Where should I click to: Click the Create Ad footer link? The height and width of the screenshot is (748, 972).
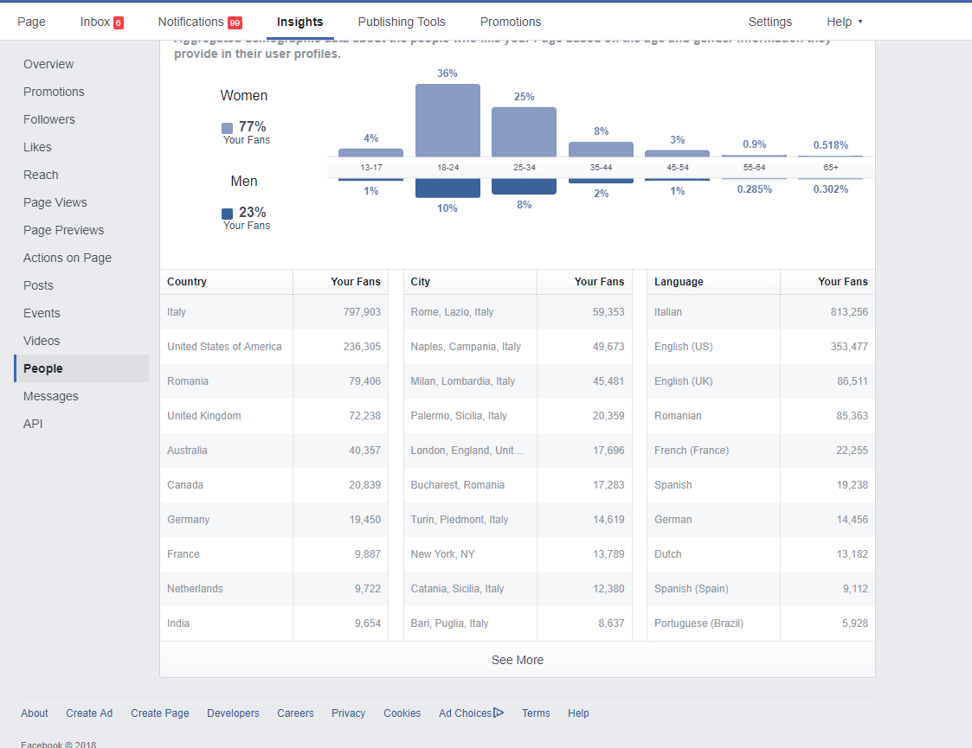coord(89,713)
